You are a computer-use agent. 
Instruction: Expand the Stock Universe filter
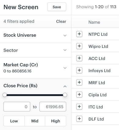coord(35,35)
